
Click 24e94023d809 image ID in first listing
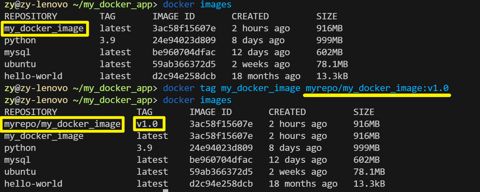[x=184, y=40]
